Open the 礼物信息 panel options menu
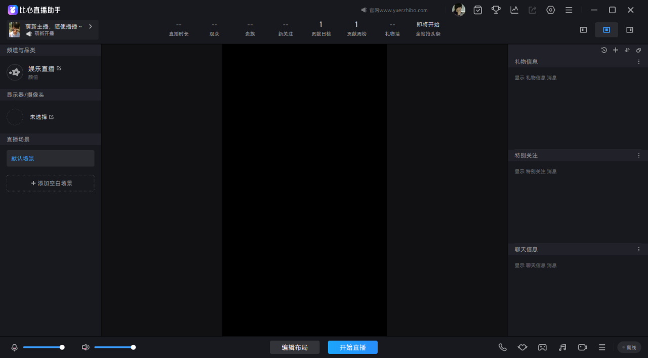Viewport: 648px width, 358px height. 639,62
